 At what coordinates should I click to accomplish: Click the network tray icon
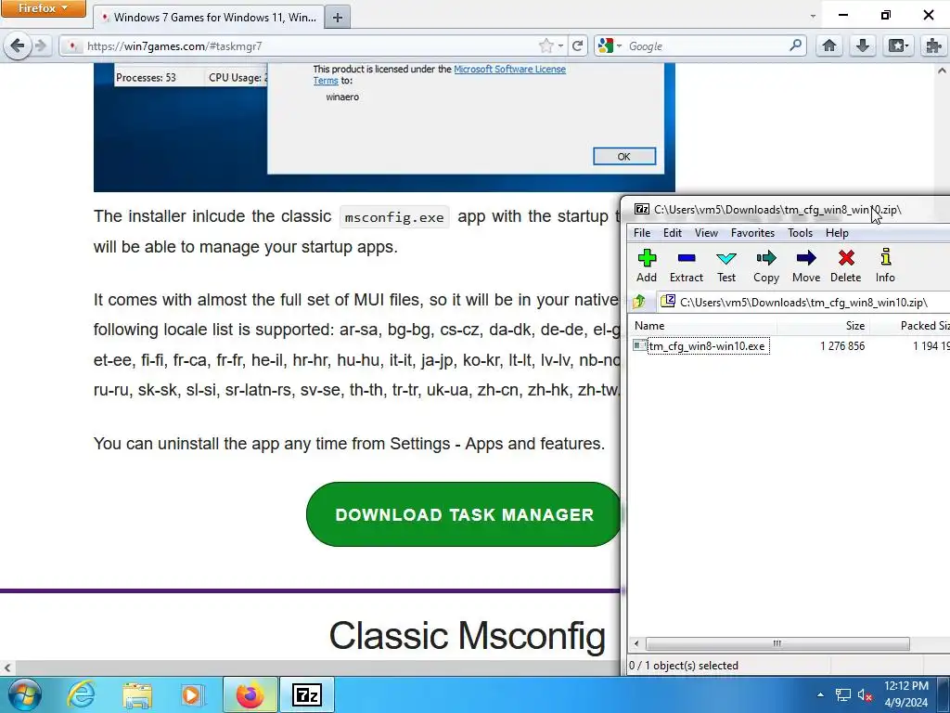(842, 694)
